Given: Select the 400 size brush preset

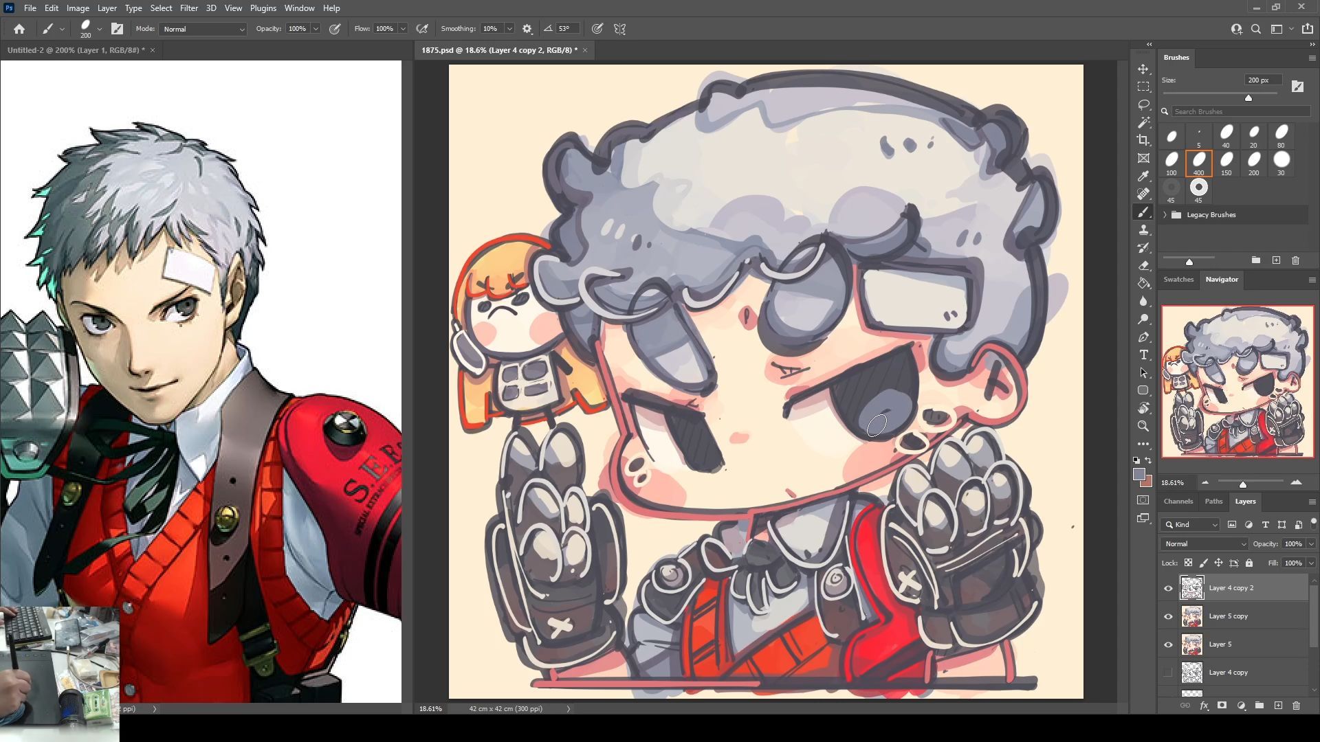Looking at the screenshot, I should coord(1198,164).
